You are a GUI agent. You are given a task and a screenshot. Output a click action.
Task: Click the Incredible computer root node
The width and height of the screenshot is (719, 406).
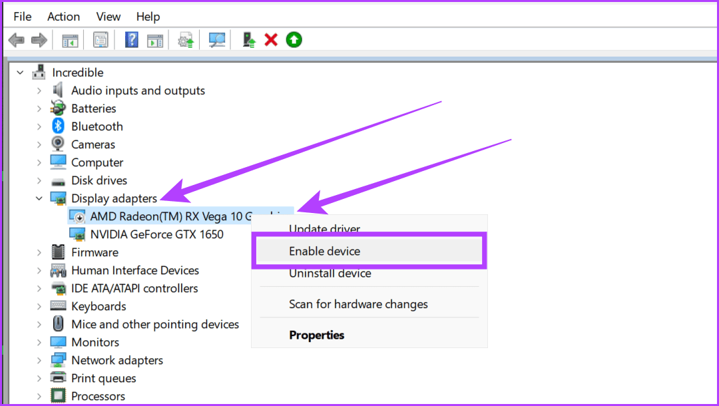tap(78, 72)
